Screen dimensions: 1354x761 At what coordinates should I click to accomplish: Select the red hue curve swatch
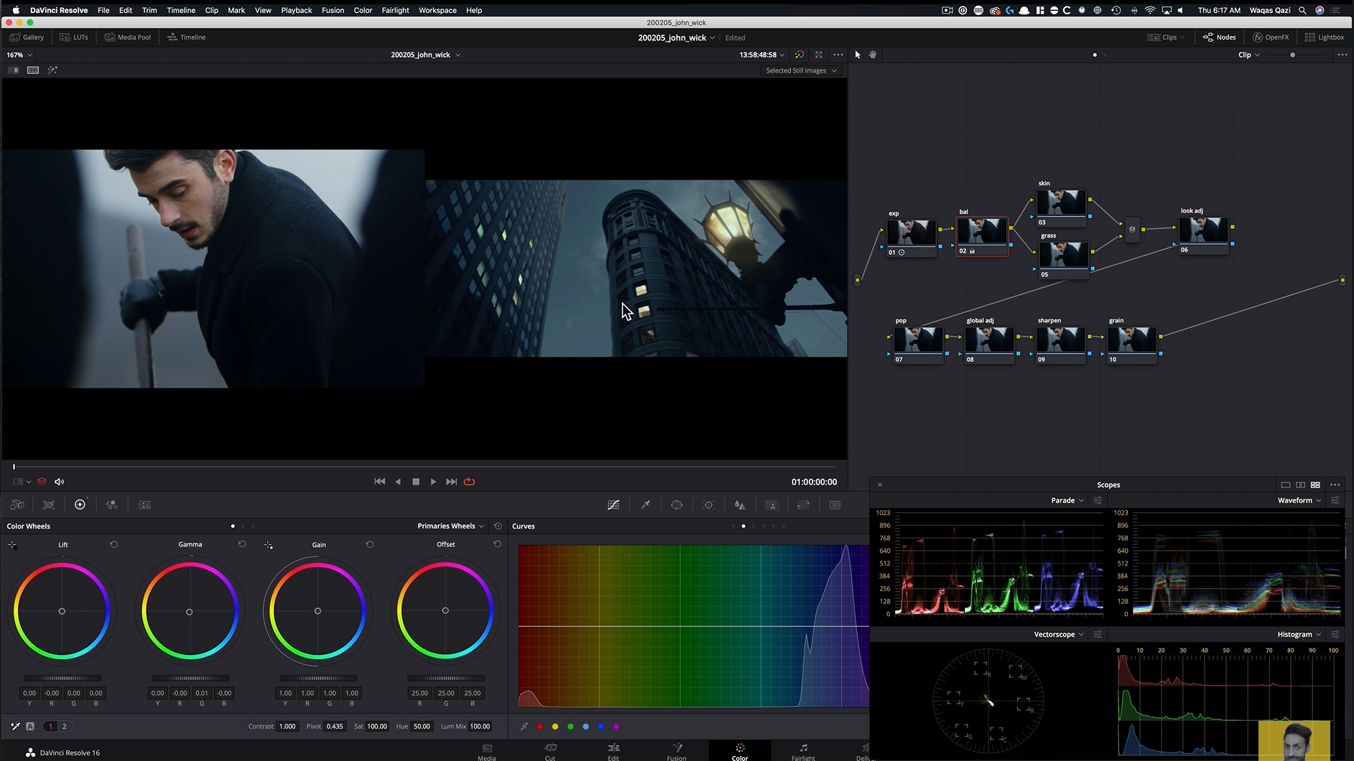click(539, 727)
